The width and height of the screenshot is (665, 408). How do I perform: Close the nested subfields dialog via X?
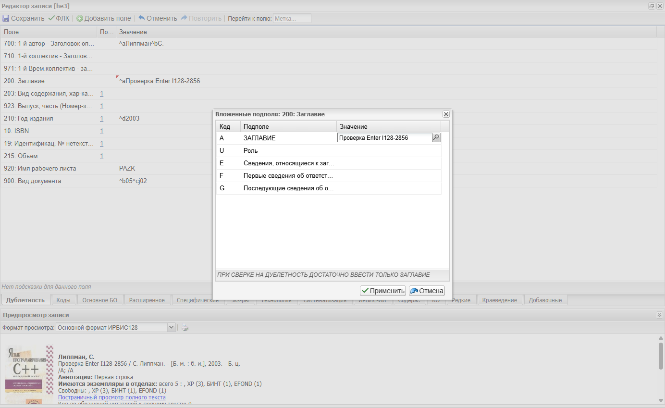coord(446,114)
